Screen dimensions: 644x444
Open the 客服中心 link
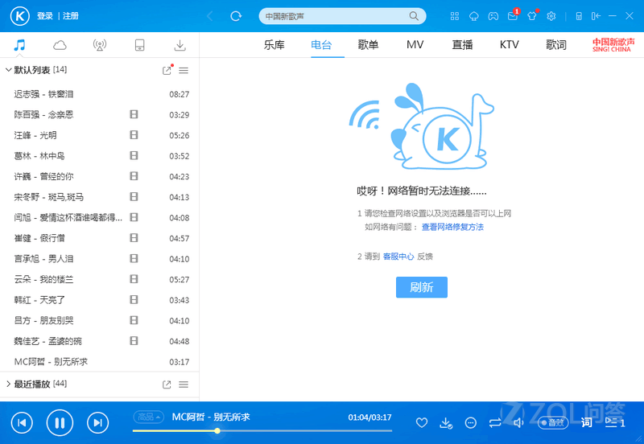[398, 257]
